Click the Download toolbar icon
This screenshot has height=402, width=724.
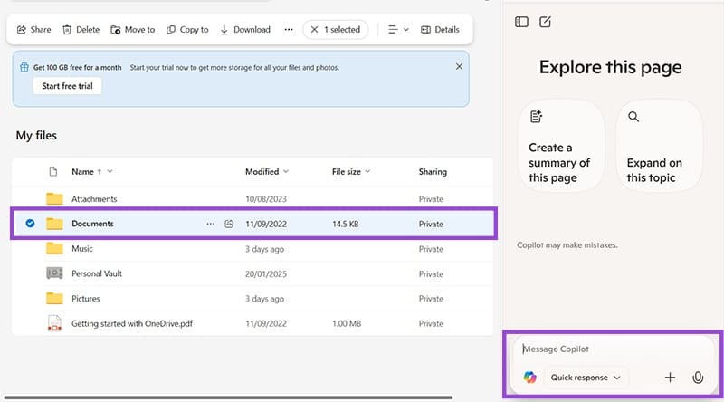[x=224, y=30]
